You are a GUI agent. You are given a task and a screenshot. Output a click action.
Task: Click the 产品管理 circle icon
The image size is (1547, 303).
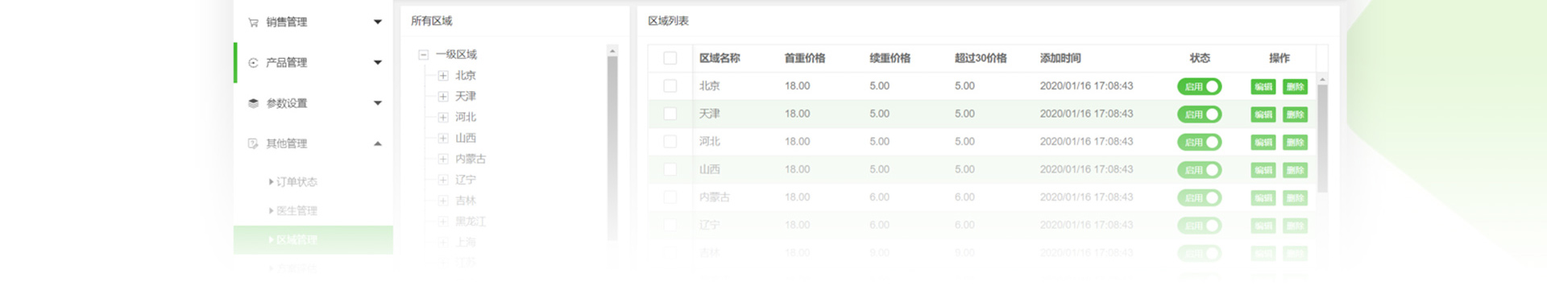pyautogui.click(x=253, y=63)
